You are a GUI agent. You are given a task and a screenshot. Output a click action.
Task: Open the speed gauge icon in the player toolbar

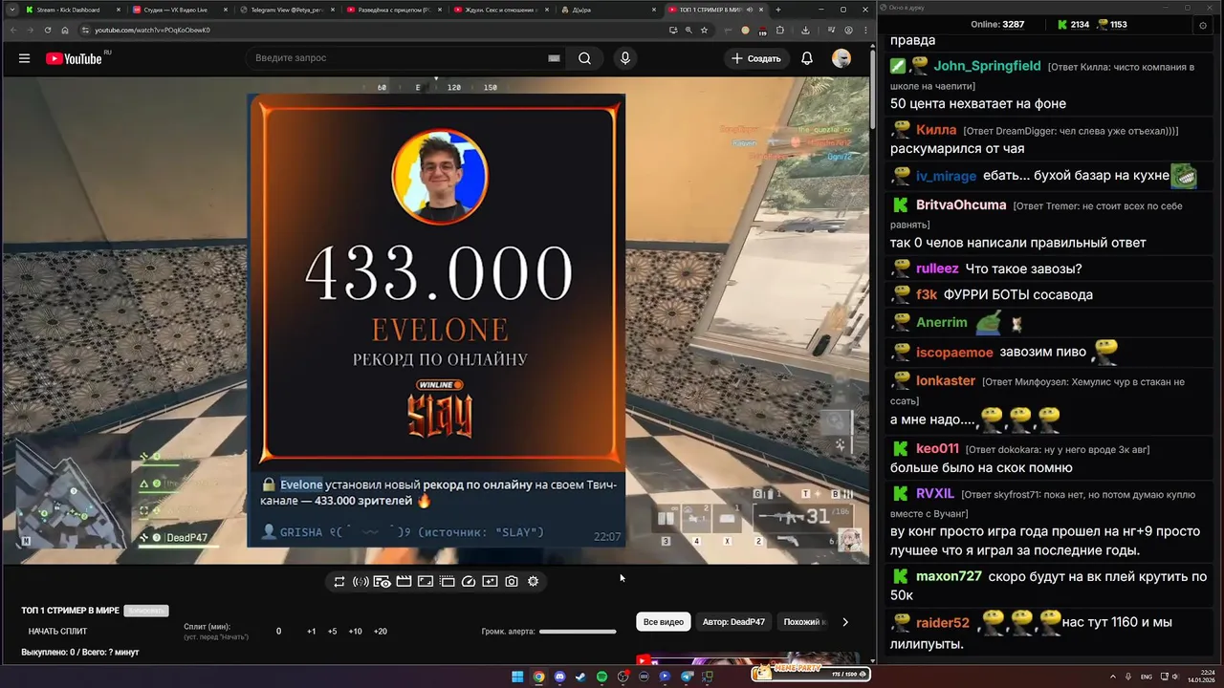point(469,581)
